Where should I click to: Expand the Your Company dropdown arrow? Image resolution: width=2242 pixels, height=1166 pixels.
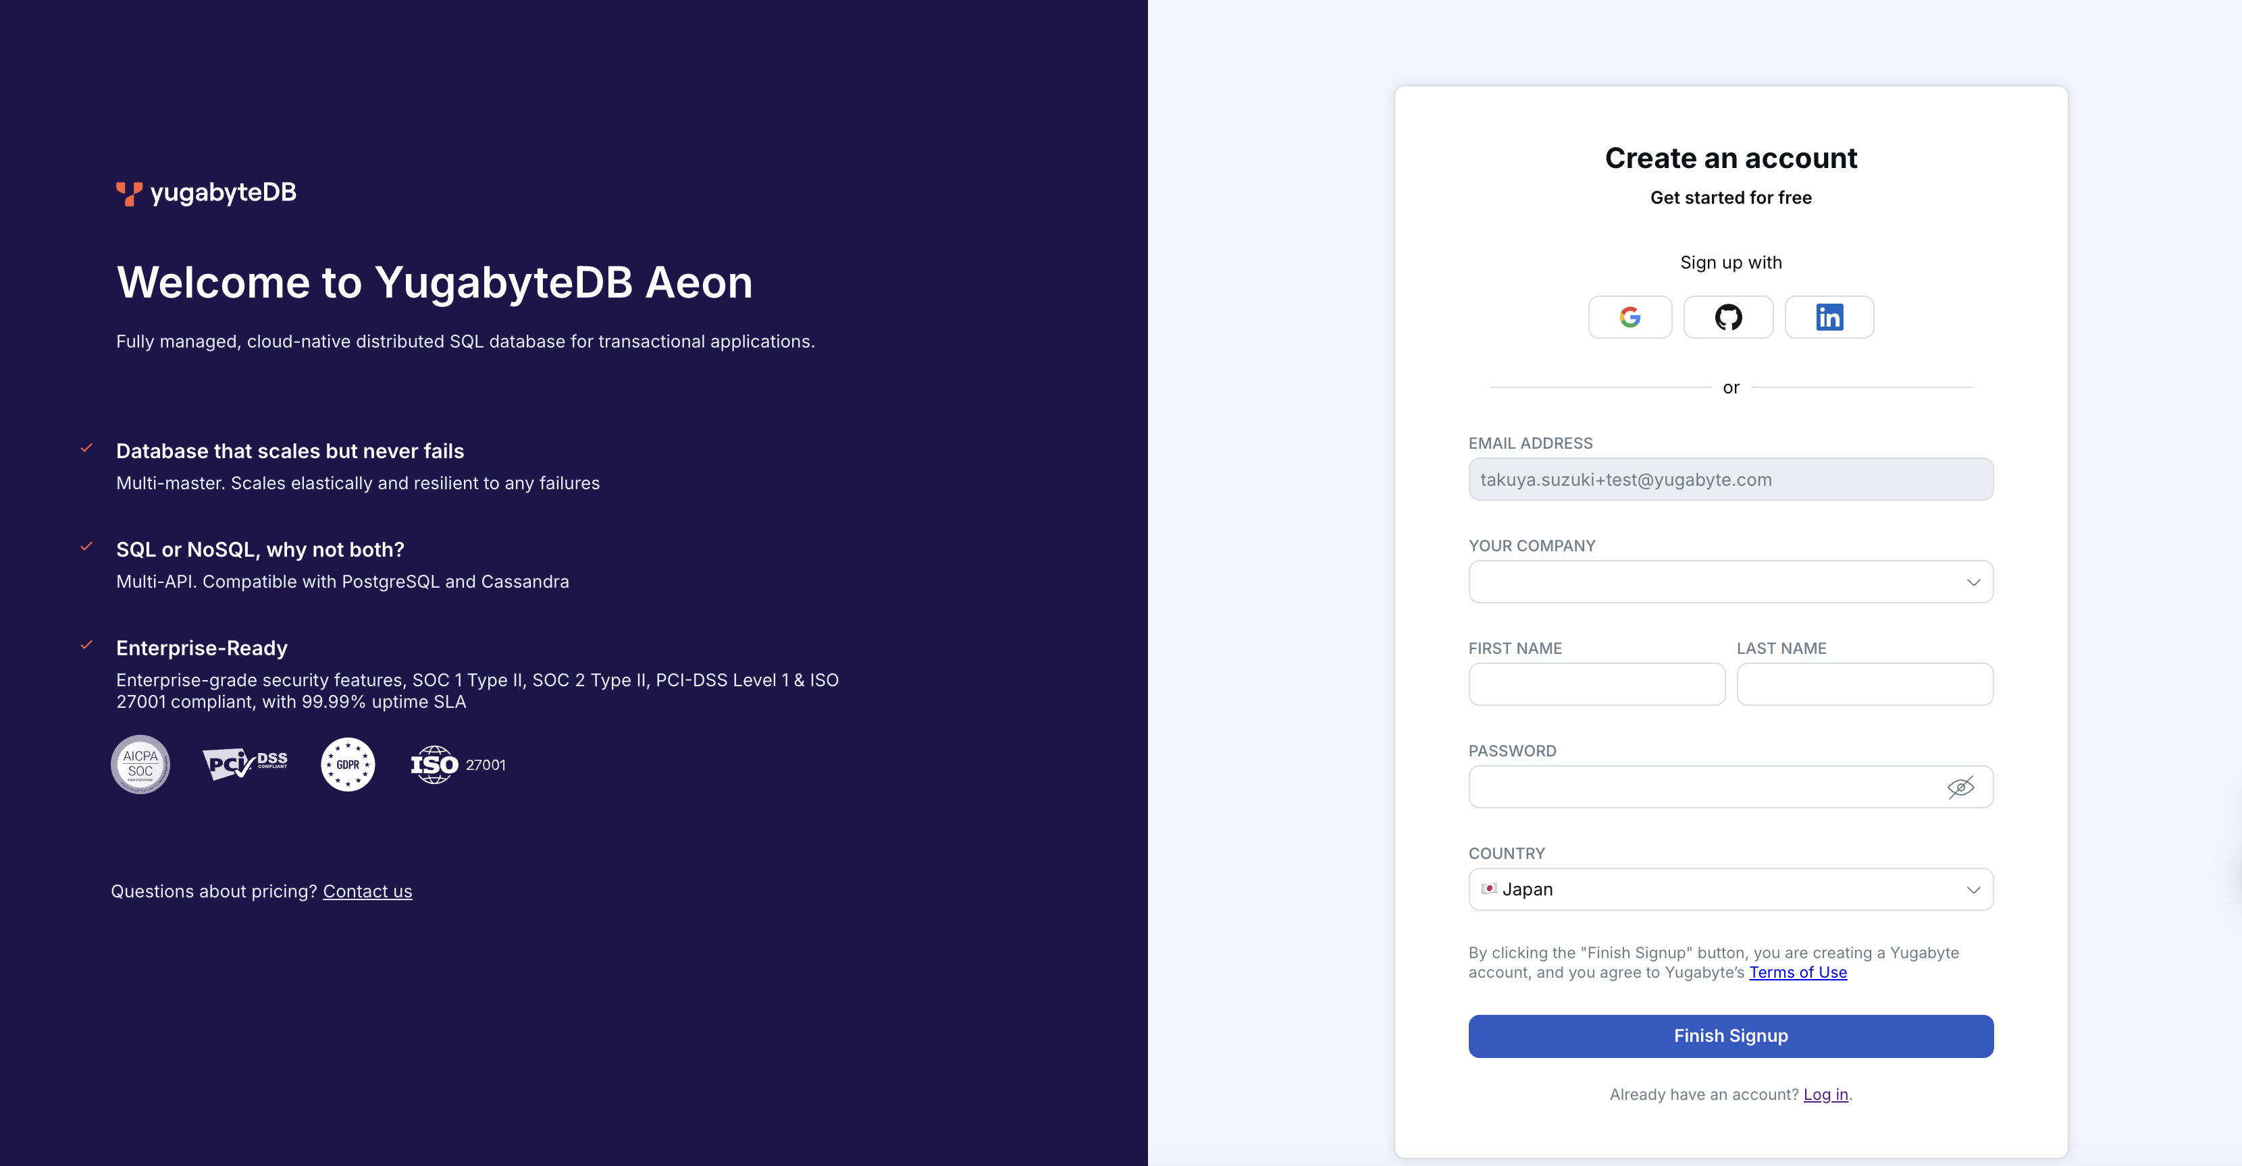click(x=1973, y=582)
